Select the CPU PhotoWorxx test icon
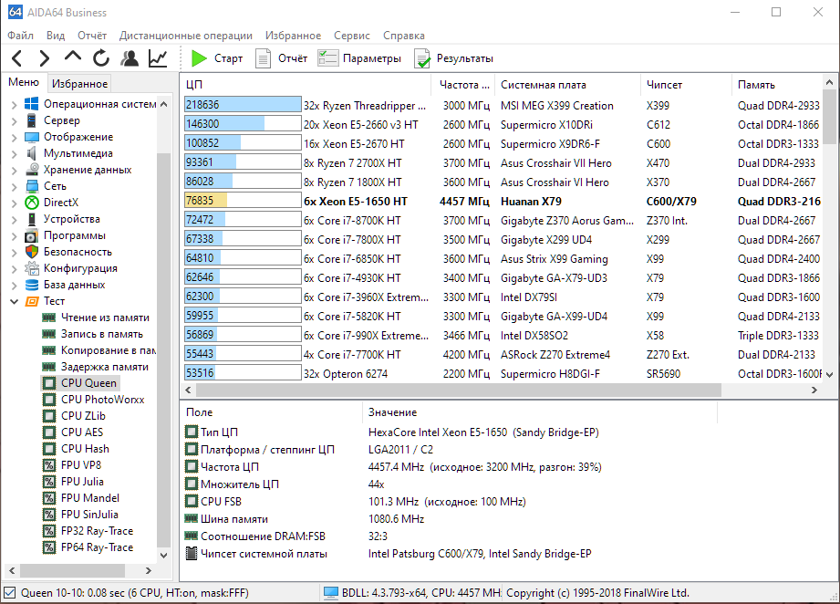840x604 pixels. click(48, 400)
